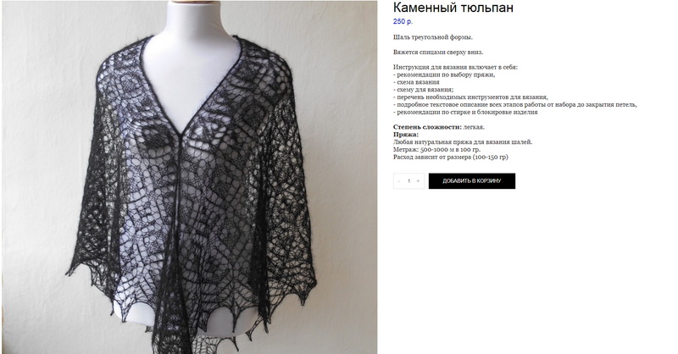Screen dimensions: 678x354
Task: Click the перечень необходимых инструментов list item
Action: click(x=470, y=97)
